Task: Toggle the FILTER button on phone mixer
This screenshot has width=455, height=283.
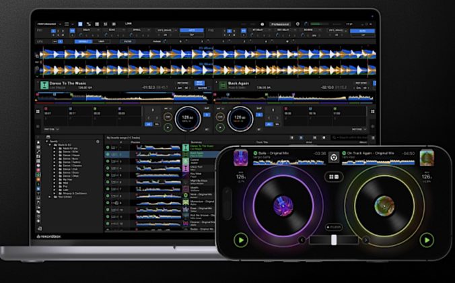Action: pyautogui.click(x=332, y=227)
